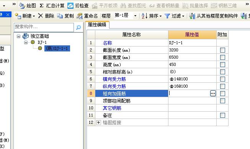Open 查看钢筋量 rebar quantity view

pos(164,6)
